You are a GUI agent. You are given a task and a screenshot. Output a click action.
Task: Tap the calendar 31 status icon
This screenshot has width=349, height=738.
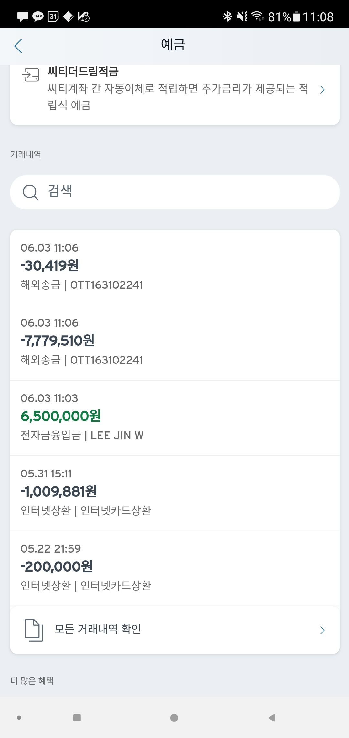point(53,17)
